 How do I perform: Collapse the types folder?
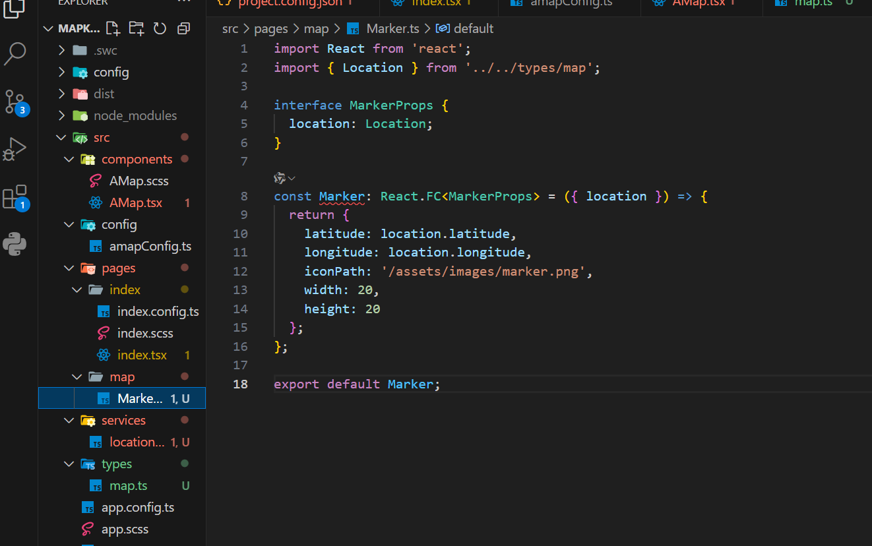pyautogui.click(x=69, y=464)
